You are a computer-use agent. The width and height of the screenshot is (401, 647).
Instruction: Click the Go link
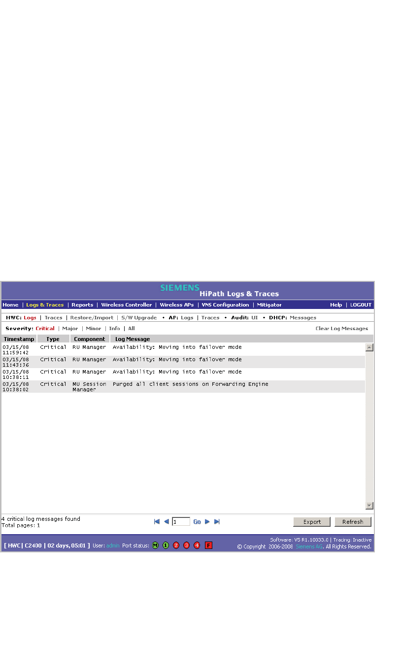pos(197,522)
